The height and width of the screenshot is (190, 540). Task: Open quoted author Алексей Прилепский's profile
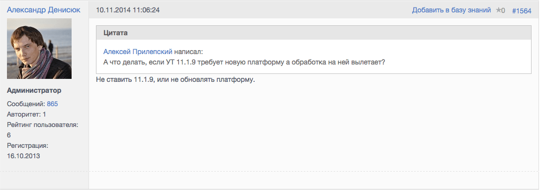[x=138, y=52]
